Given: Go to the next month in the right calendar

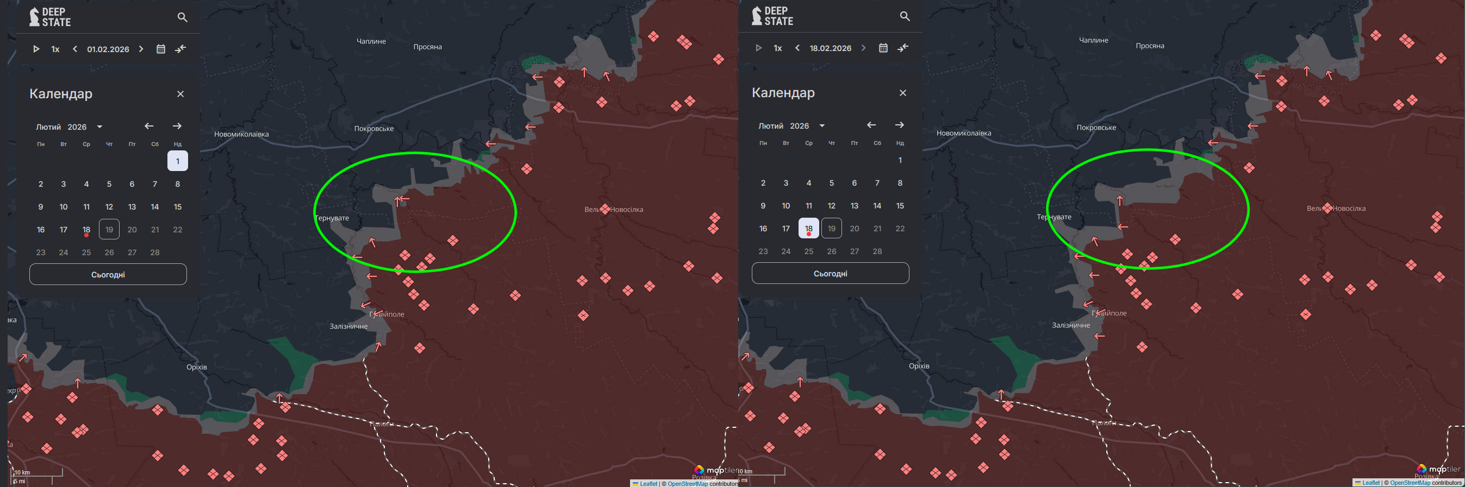Looking at the screenshot, I should [899, 125].
